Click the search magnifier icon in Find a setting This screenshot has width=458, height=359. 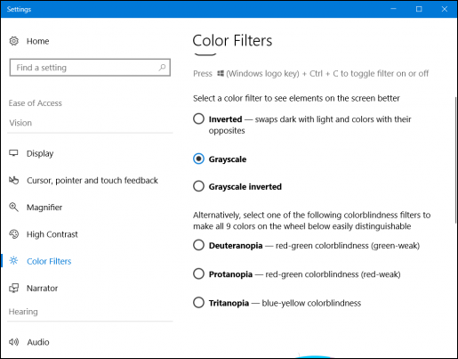(x=162, y=68)
